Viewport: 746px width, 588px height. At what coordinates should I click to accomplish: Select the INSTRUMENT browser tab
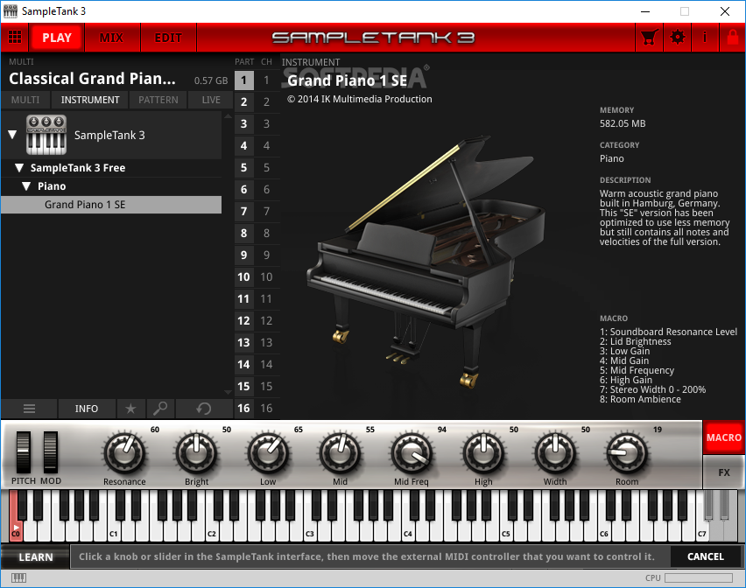pos(90,100)
